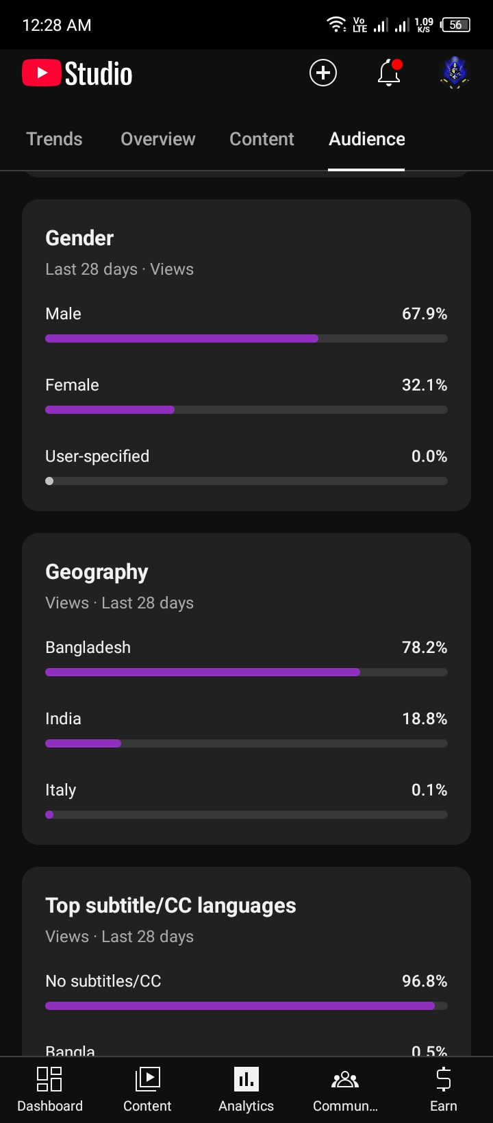Open the channel profile avatar
Screen dimensions: 493x1123
pos(454,73)
